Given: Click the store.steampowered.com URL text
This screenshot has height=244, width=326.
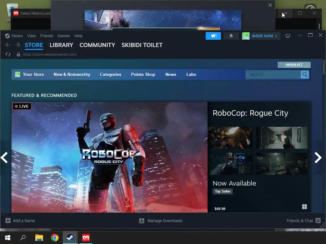Looking at the screenshot, I should [50, 54].
